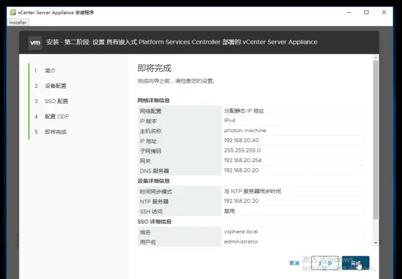Image resolution: width=402 pixels, height=279 pixels.
Task: Select the administrator user name value
Action: pos(241,242)
